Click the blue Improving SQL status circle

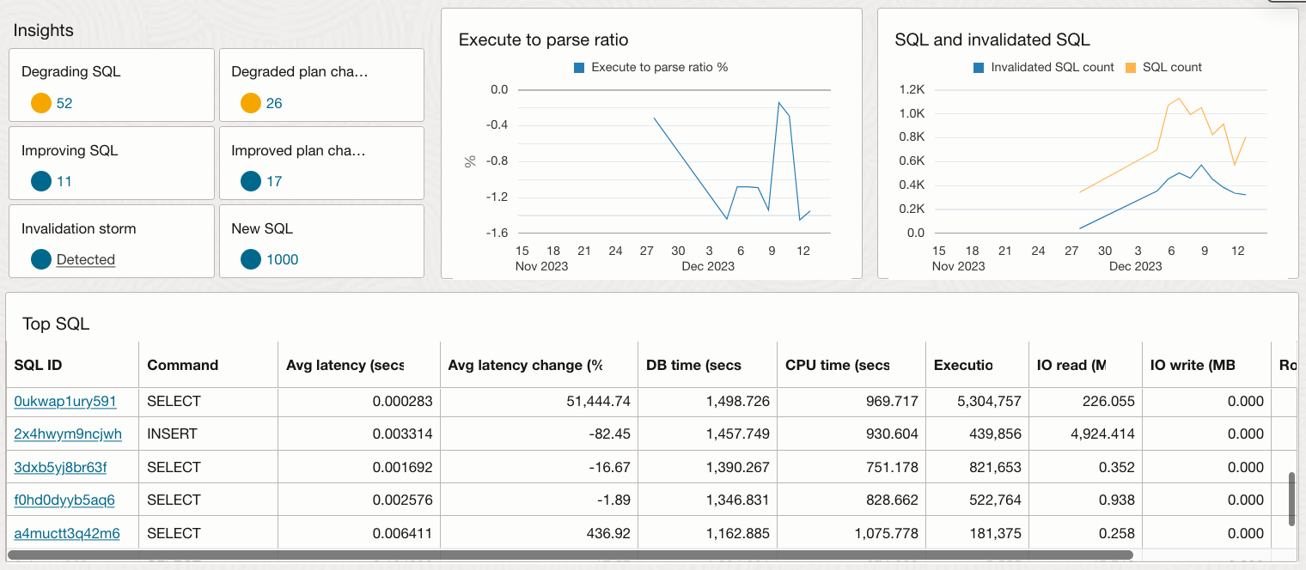[41, 181]
